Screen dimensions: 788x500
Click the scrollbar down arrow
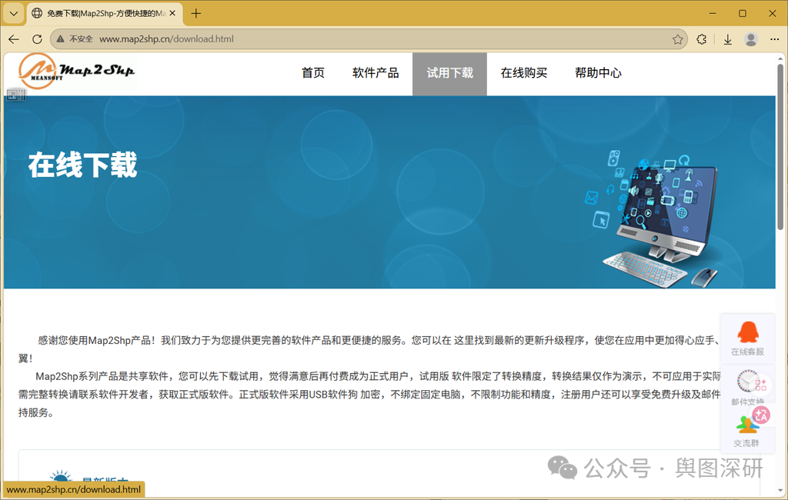pyautogui.click(x=780, y=491)
